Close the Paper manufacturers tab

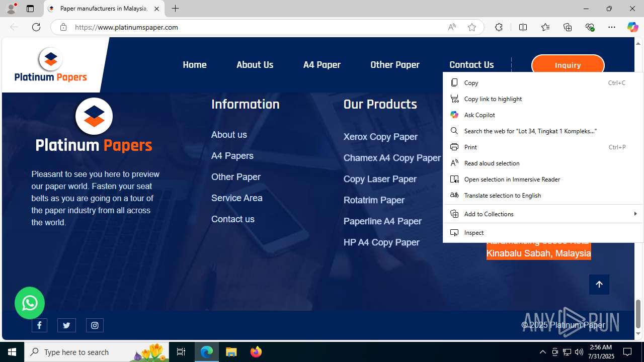(x=156, y=9)
